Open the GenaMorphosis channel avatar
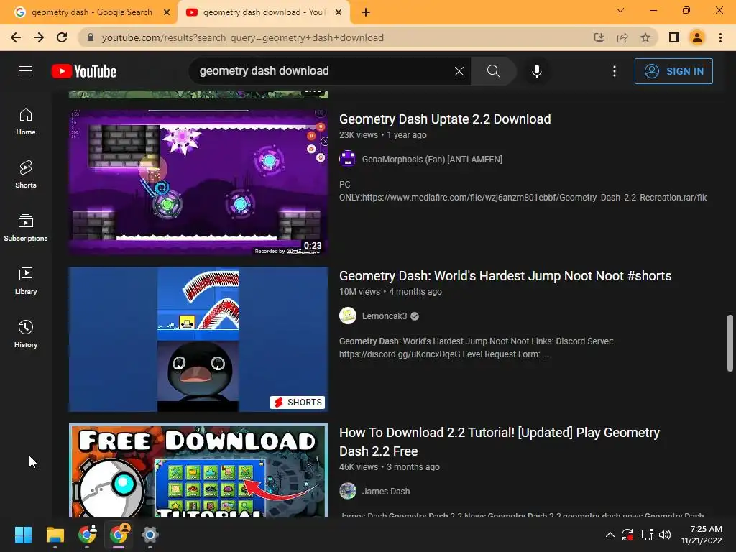Viewport: 736px width, 552px height. click(x=348, y=159)
